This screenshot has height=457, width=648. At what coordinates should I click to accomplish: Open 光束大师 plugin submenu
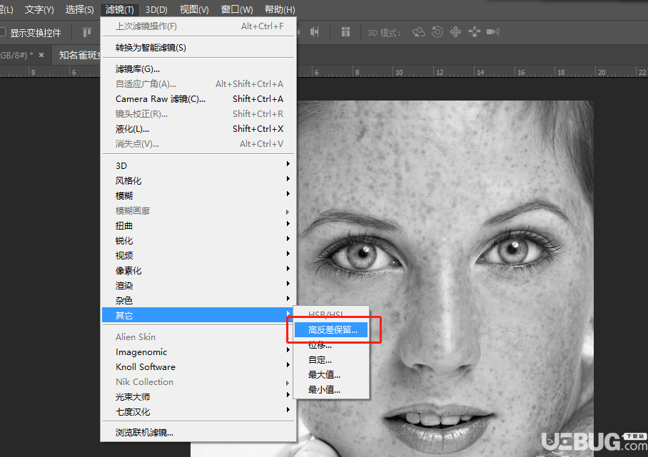tap(199, 396)
